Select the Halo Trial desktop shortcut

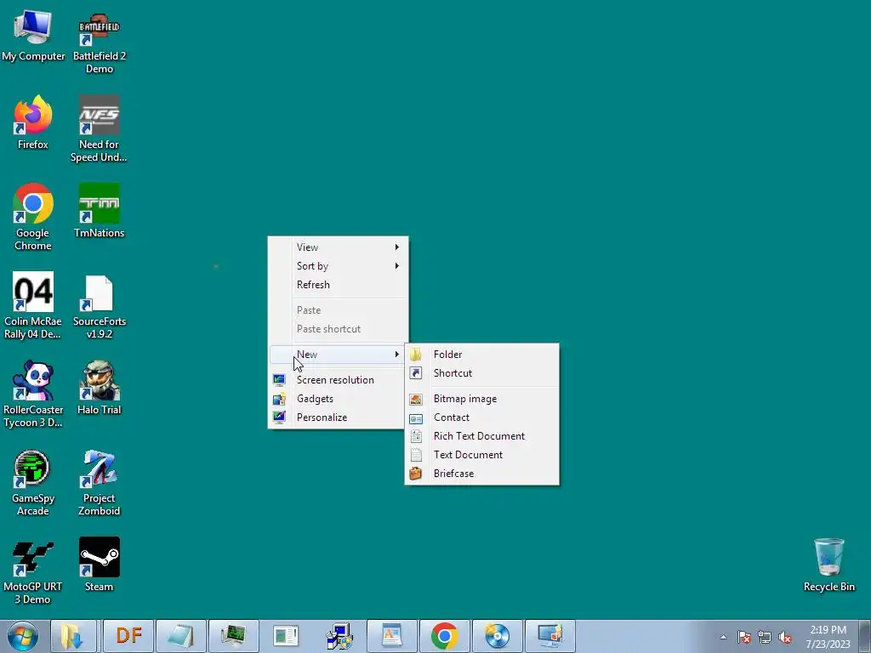coord(99,388)
